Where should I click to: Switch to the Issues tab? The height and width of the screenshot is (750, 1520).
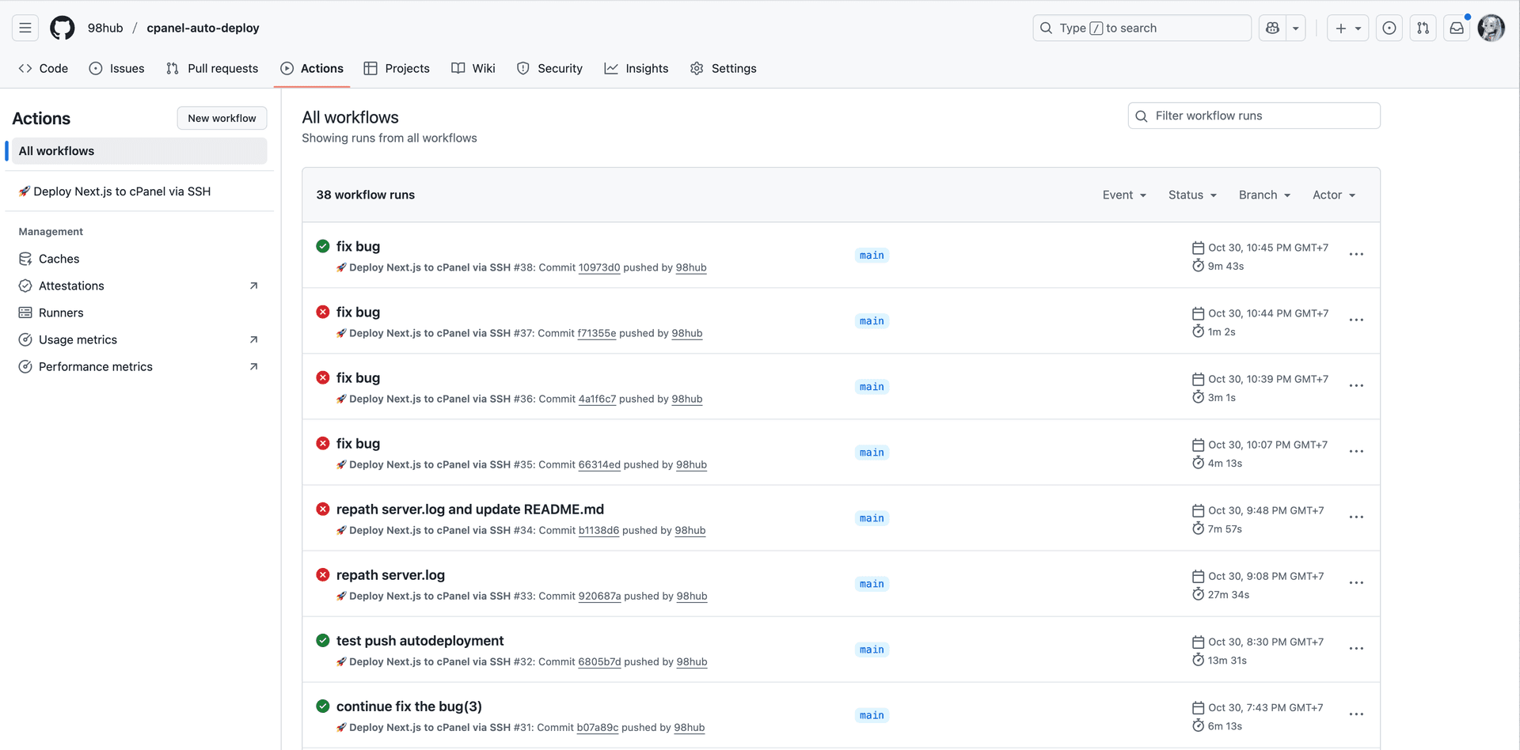click(x=116, y=68)
